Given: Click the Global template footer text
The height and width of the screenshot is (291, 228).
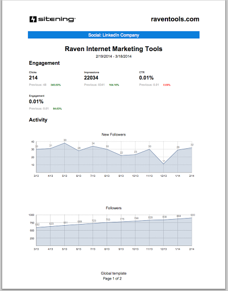Looking at the screenshot, I should pos(114,273).
